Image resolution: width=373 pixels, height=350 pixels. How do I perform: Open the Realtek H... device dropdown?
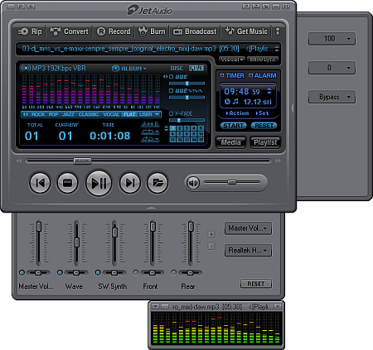click(248, 251)
